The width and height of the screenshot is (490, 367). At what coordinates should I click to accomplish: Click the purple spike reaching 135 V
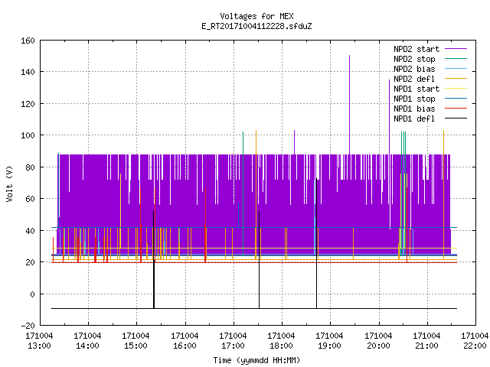coord(389,117)
